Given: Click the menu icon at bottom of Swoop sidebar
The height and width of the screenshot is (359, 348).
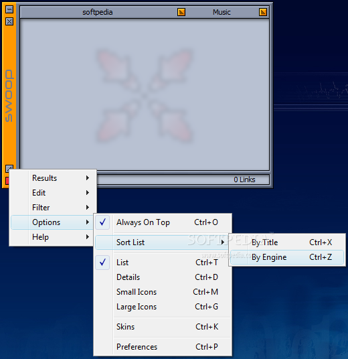Looking at the screenshot, I should coord(9,168).
